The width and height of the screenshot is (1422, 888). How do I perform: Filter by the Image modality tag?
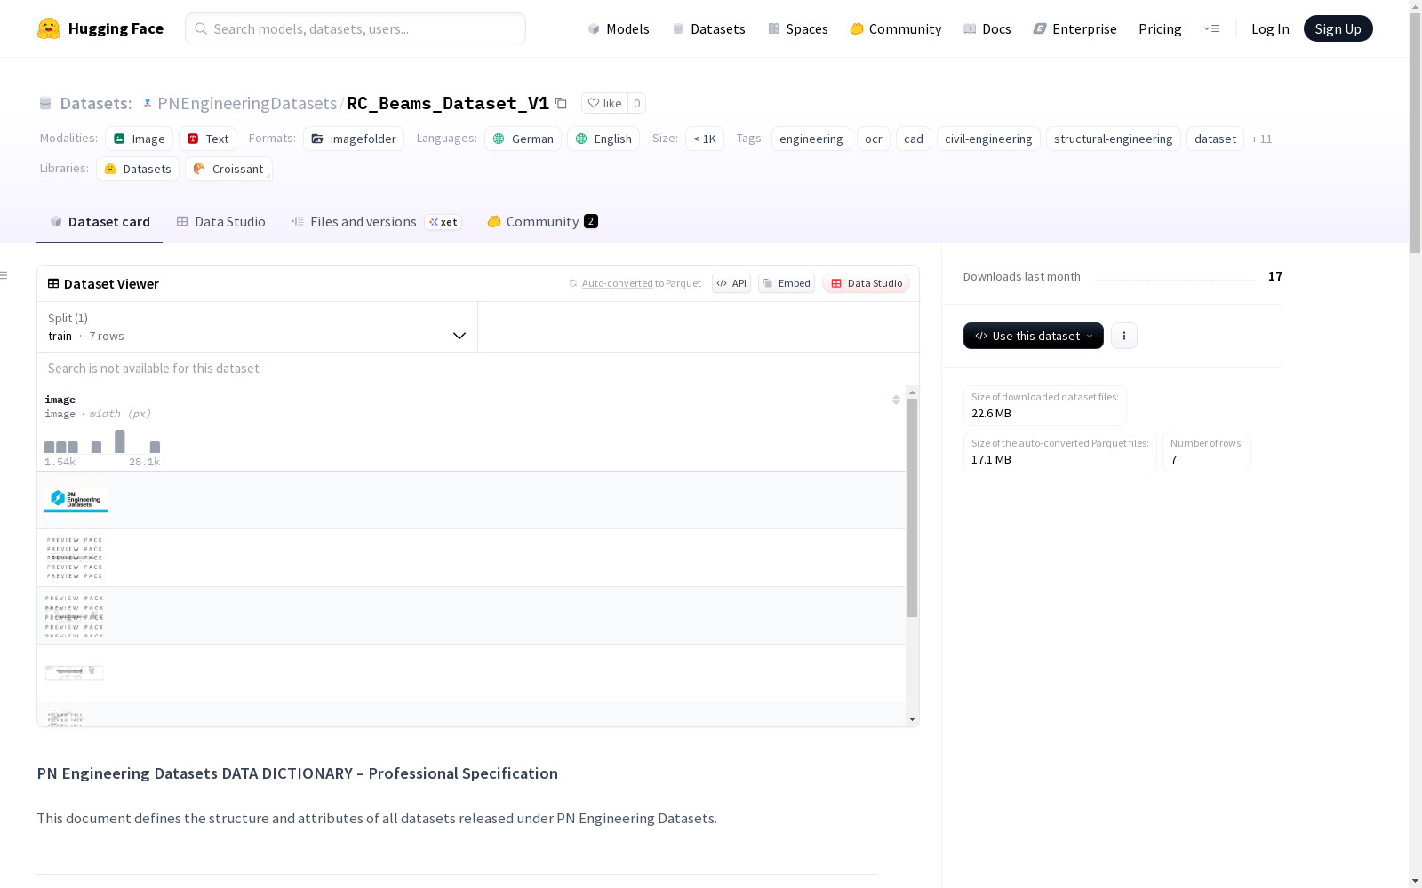pos(139,139)
